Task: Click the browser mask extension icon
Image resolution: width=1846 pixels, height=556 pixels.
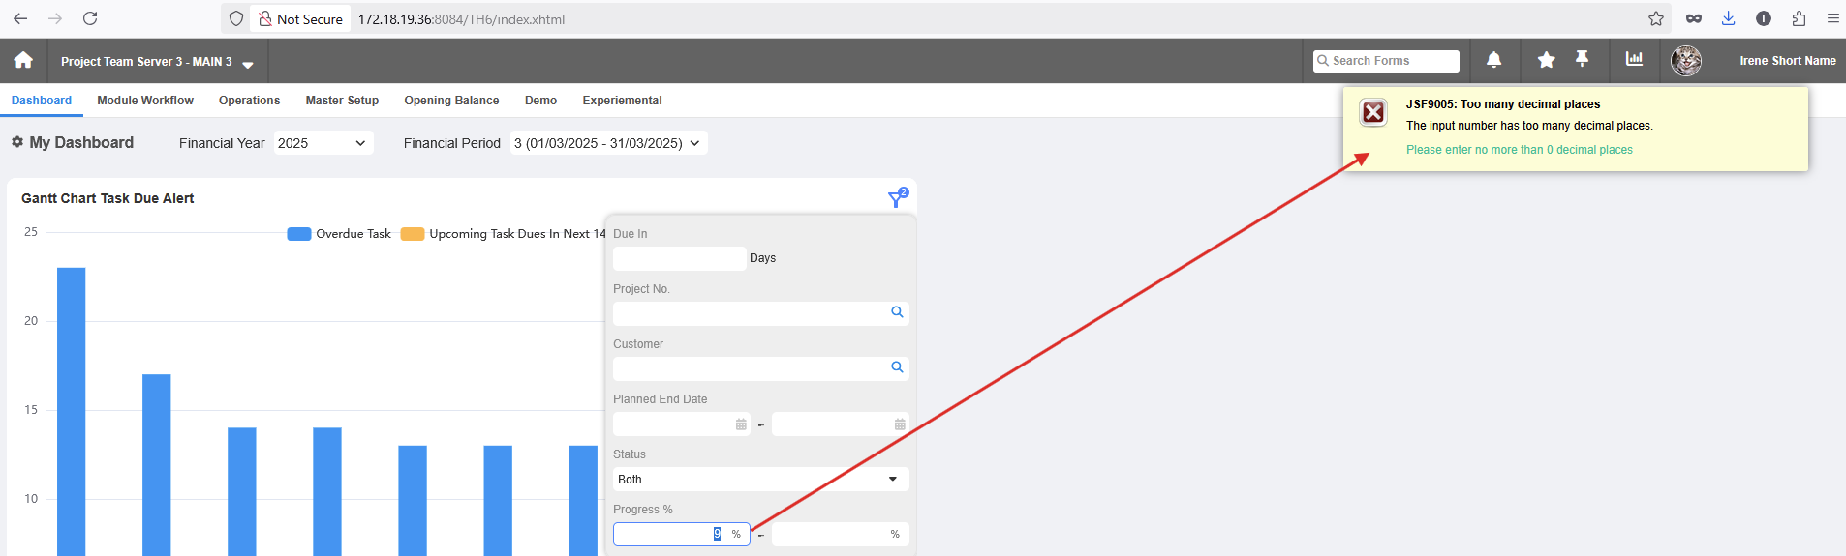Action: point(1694,18)
